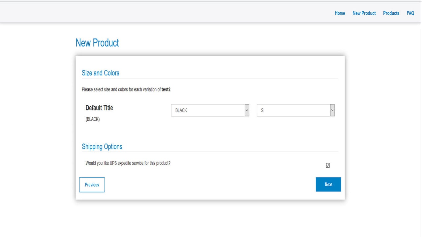The width and height of the screenshot is (422, 237).
Task: Open the Home page link
Action: point(340,13)
